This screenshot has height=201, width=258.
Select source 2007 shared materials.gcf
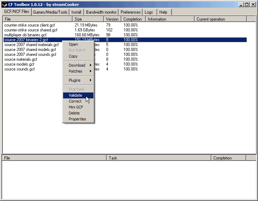tap(31, 45)
